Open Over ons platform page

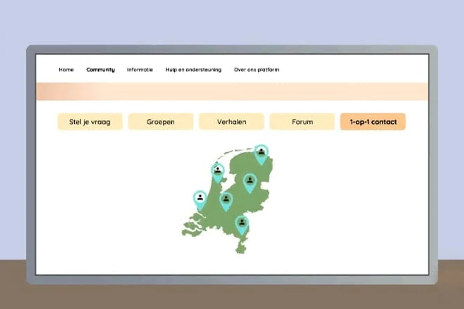pyautogui.click(x=257, y=70)
